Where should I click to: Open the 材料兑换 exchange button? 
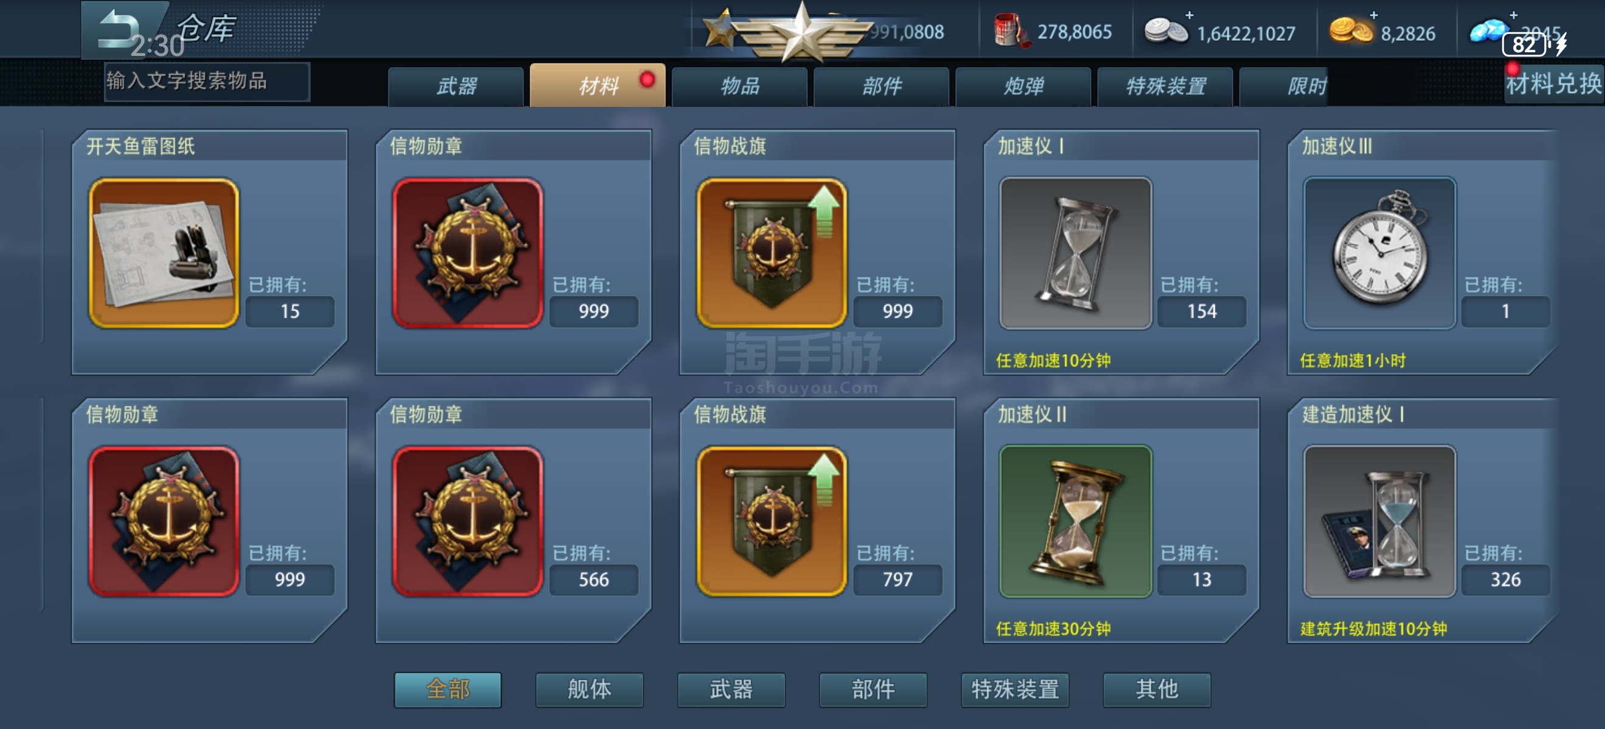point(1554,83)
